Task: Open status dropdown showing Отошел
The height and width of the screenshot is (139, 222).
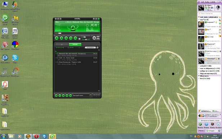Action: 213,131
